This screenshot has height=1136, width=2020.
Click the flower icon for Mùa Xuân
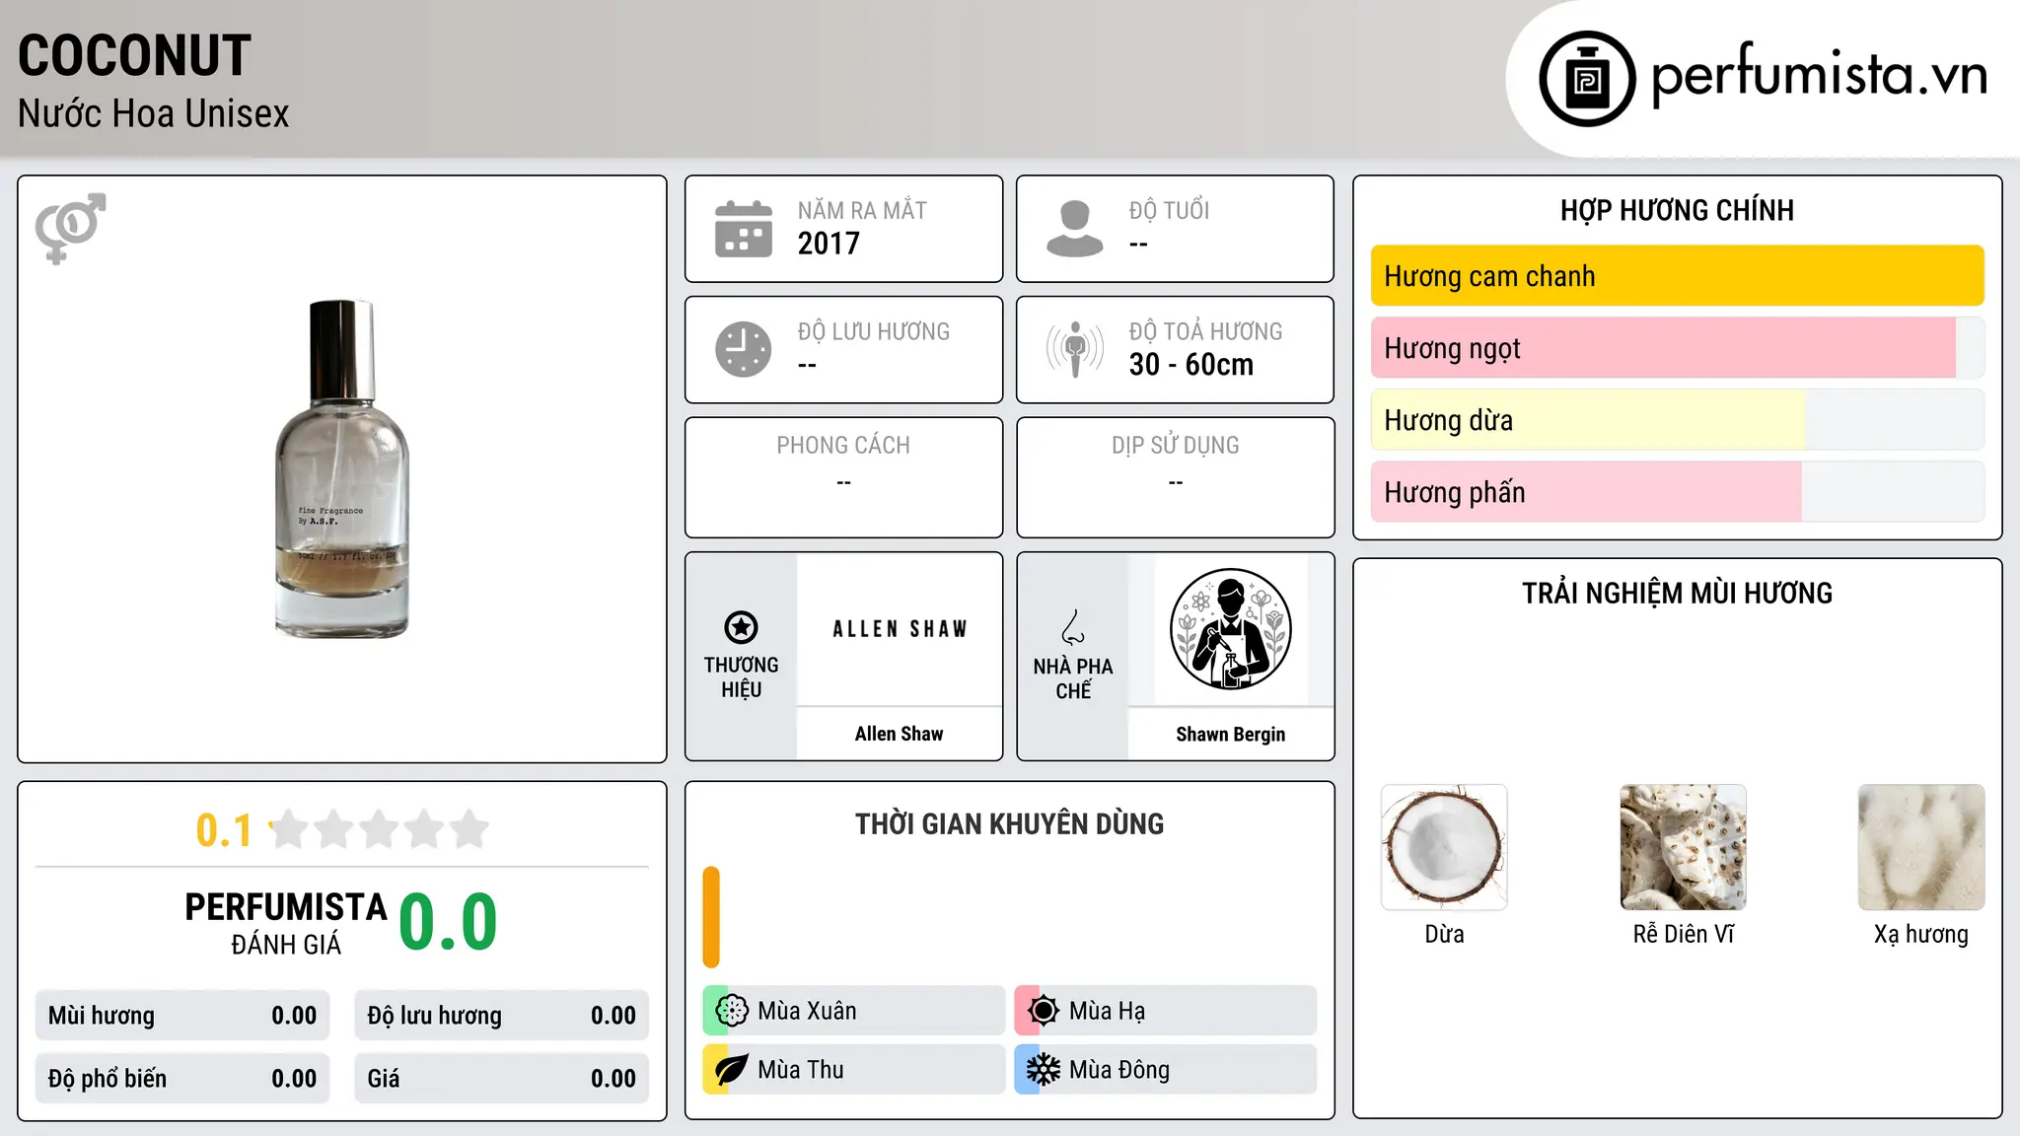tap(732, 1011)
